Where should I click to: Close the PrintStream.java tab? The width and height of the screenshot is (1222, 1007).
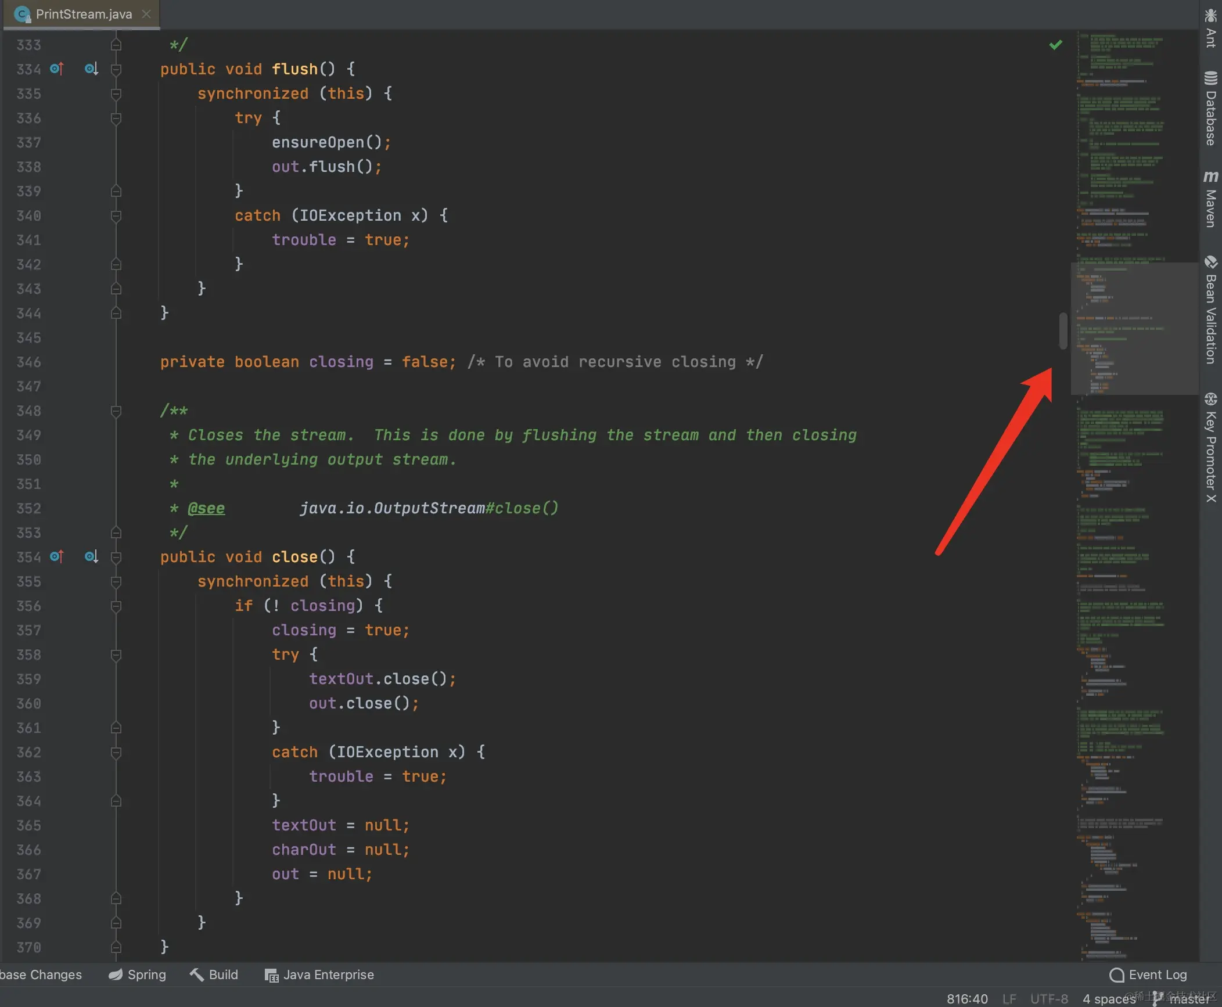(x=146, y=14)
